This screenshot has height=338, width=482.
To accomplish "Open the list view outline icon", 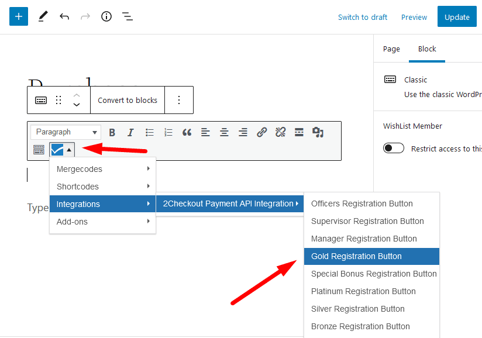I will point(128,16).
